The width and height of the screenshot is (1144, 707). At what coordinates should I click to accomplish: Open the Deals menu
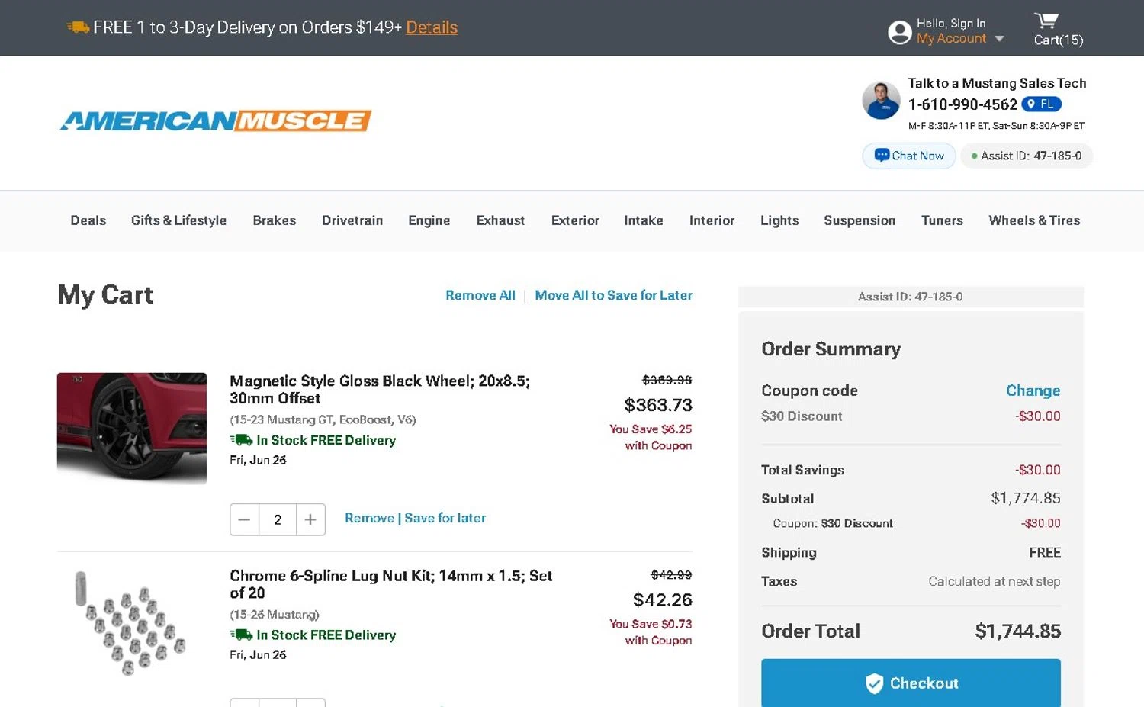[x=88, y=220]
